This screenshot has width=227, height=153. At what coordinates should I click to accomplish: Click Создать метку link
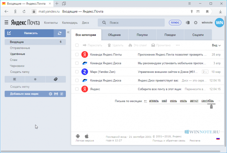(20, 87)
